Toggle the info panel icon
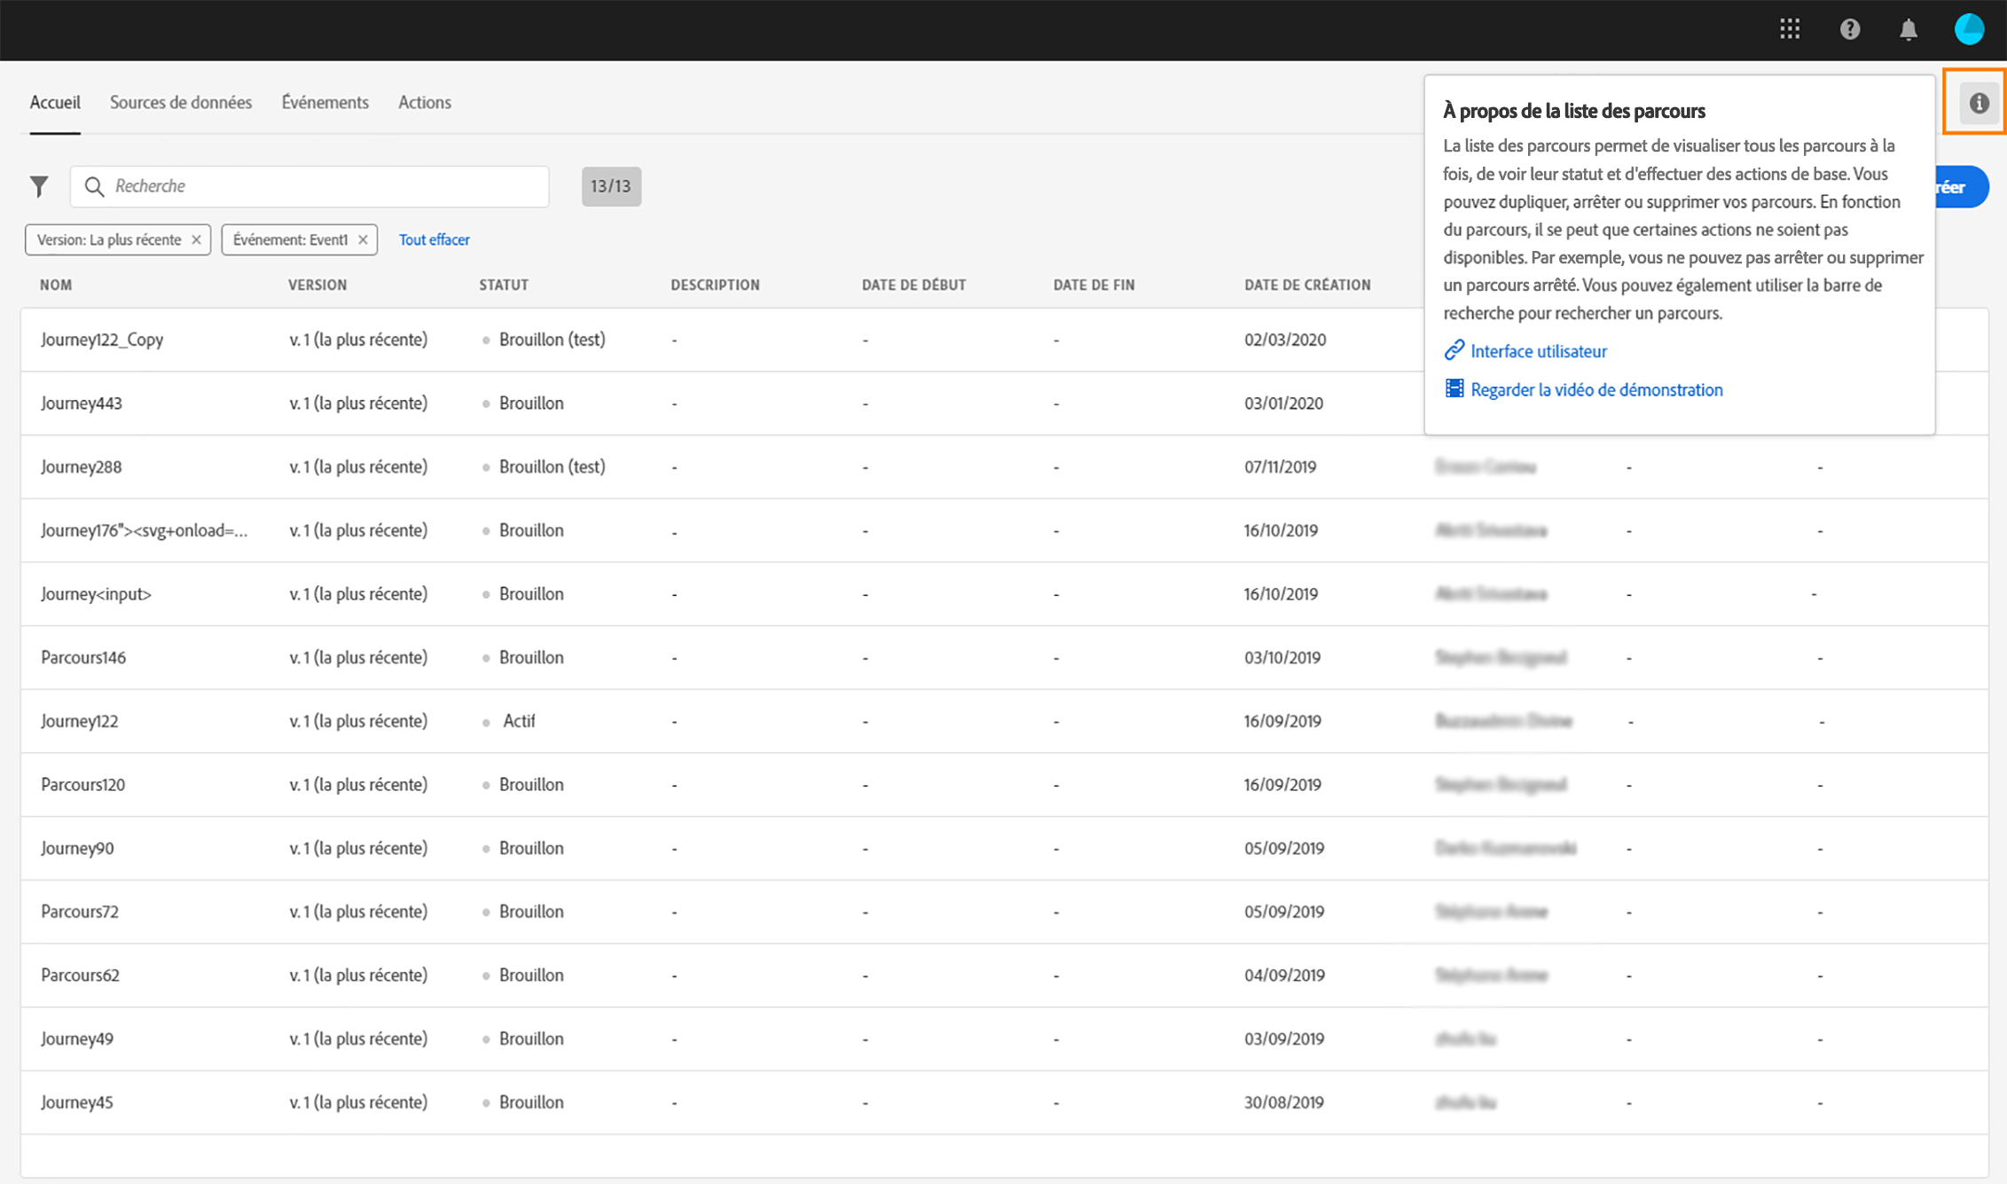 tap(1979, 103)
